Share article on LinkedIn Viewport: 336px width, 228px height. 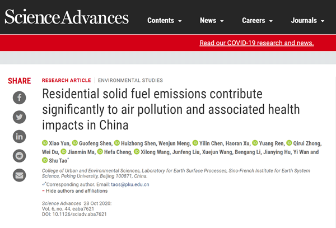click(20, 136)
